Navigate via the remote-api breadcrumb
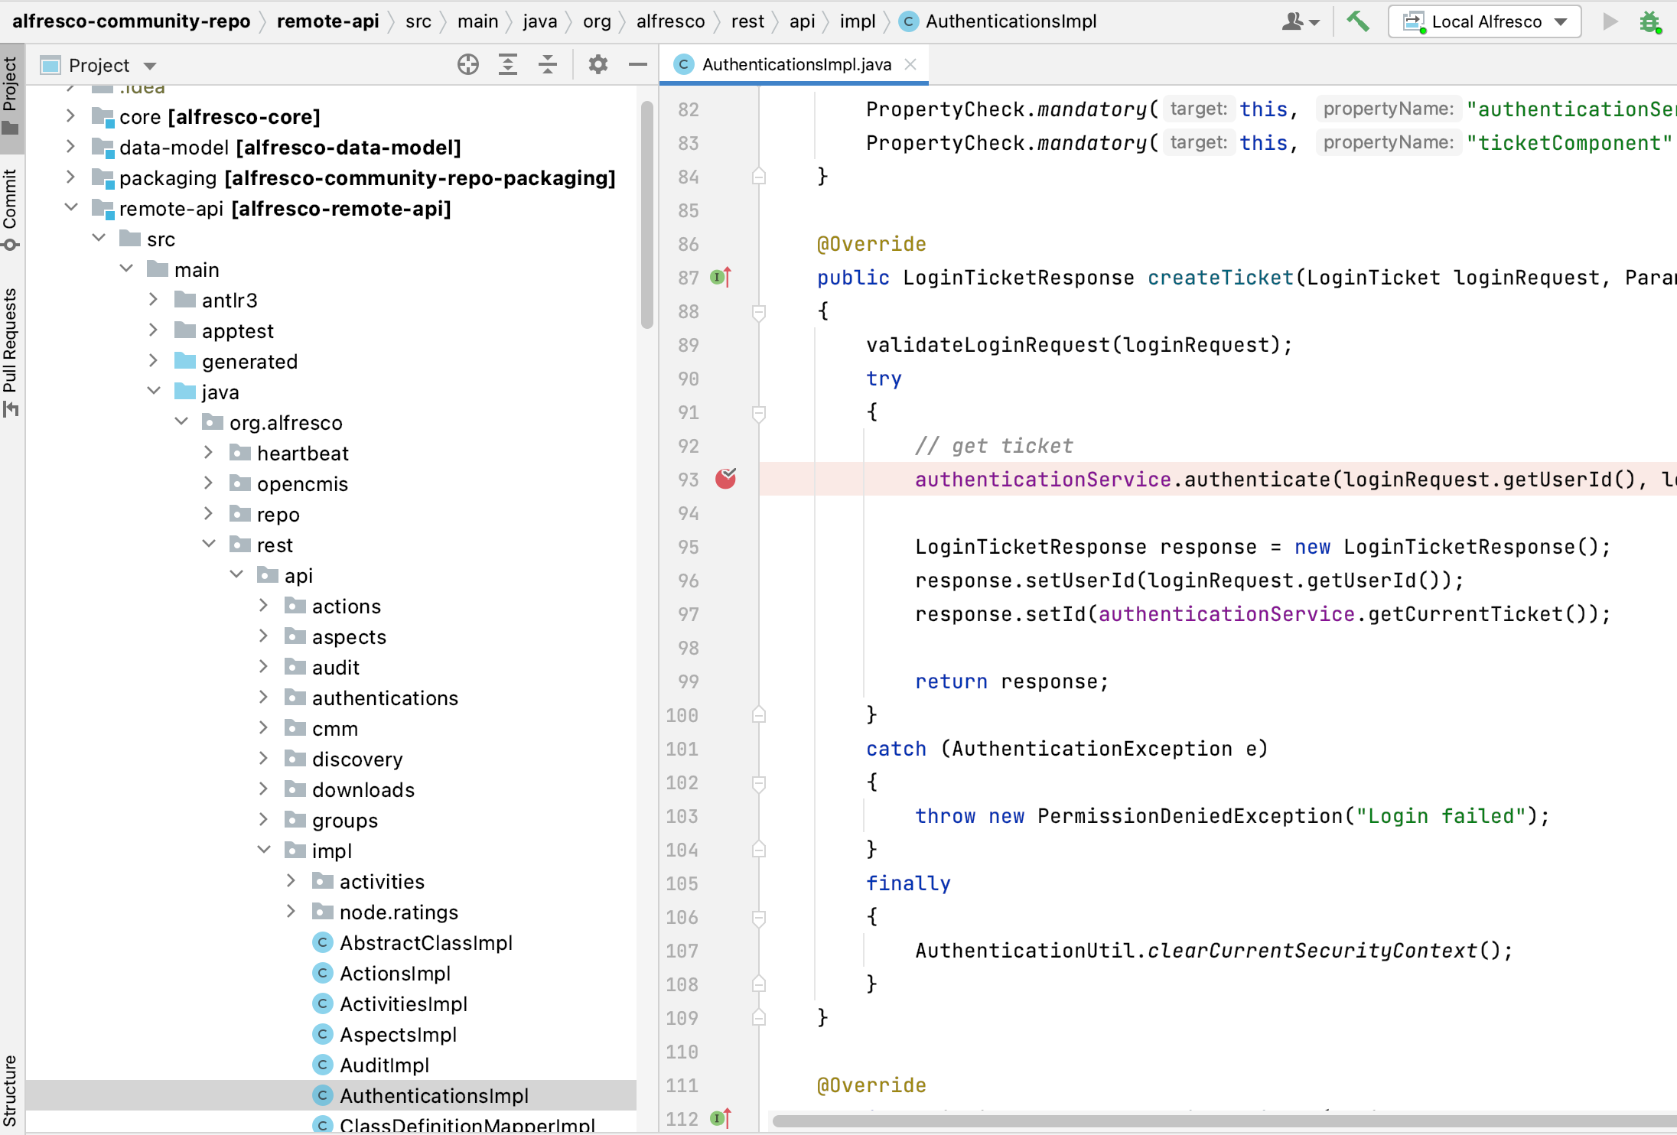Viewport: 1677px width, 1135px height. [327, 21]
